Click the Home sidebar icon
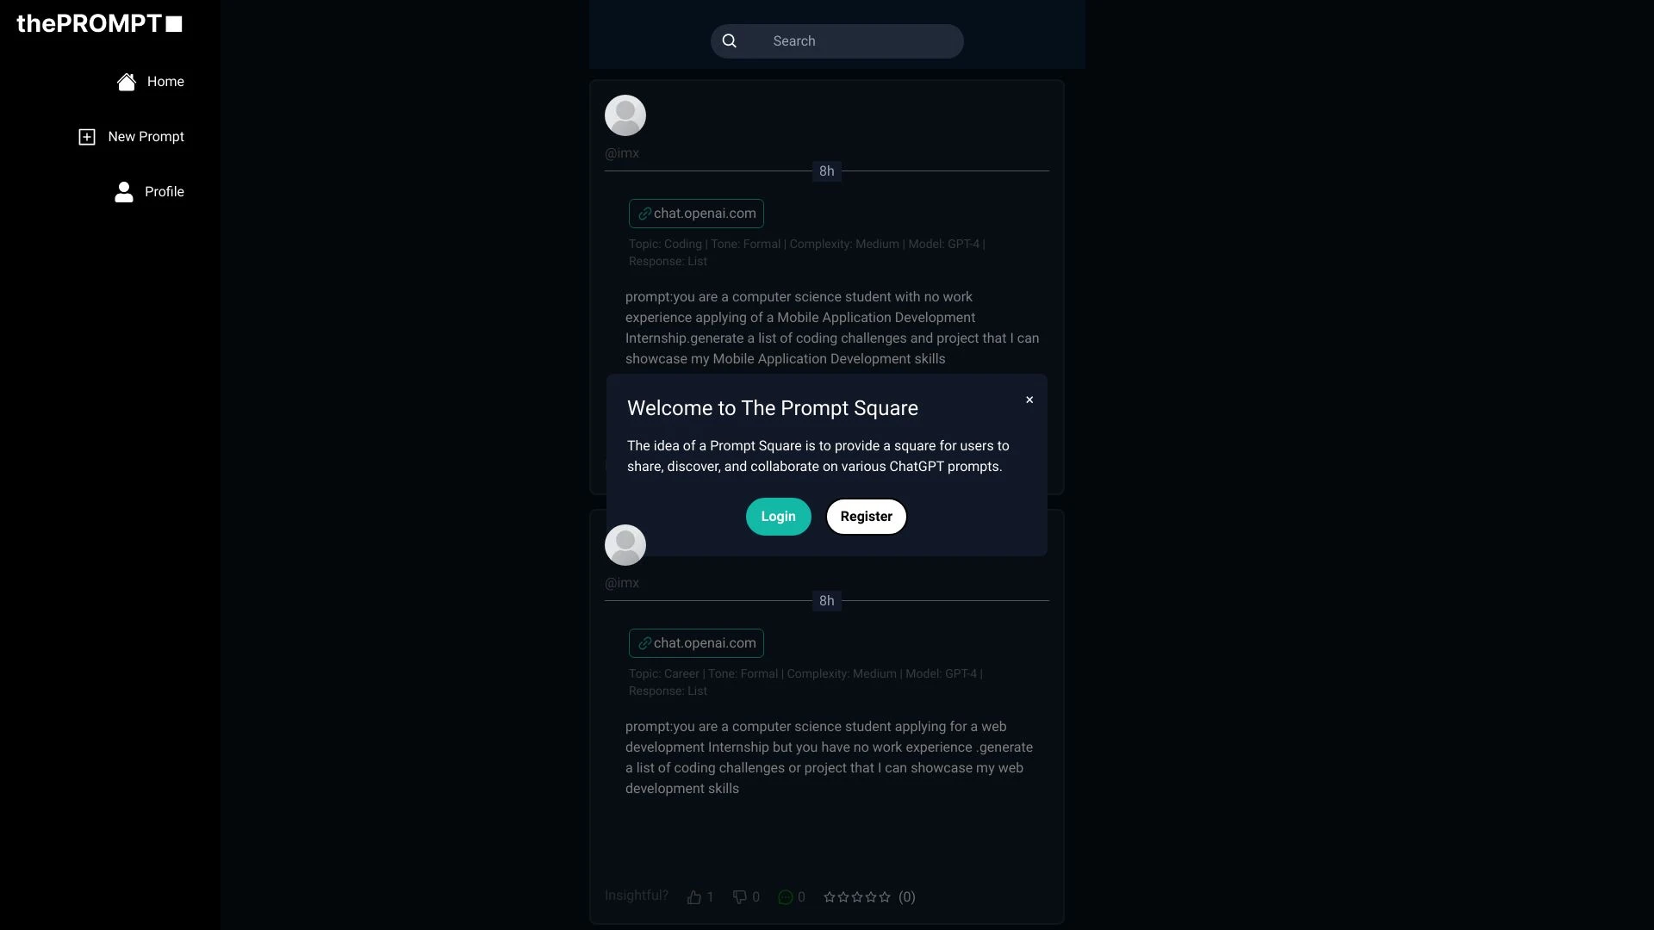The height and width of the screenshot is (930, 1654). (x=126, y=81)
